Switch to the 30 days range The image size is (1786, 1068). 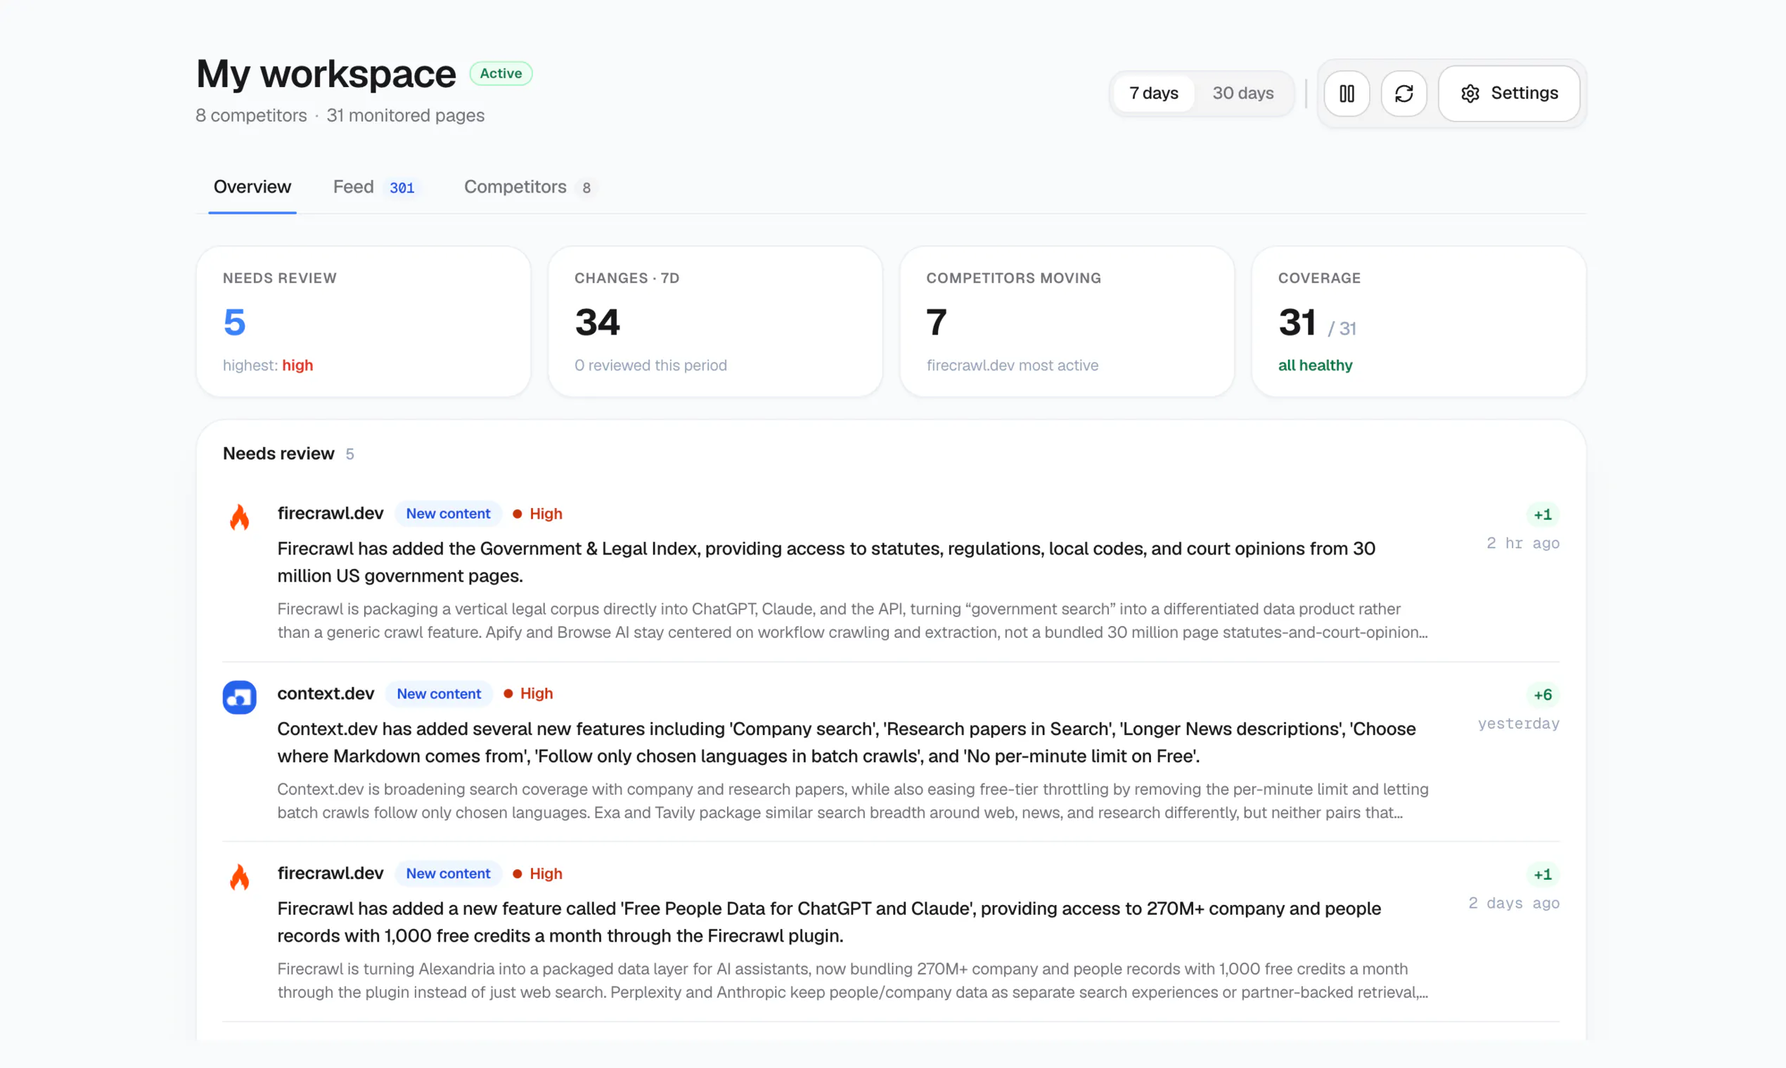pyautogui.click(x=1242, y=93)
